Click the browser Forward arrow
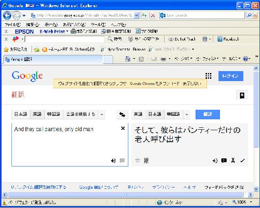 (x=16, y=15)
